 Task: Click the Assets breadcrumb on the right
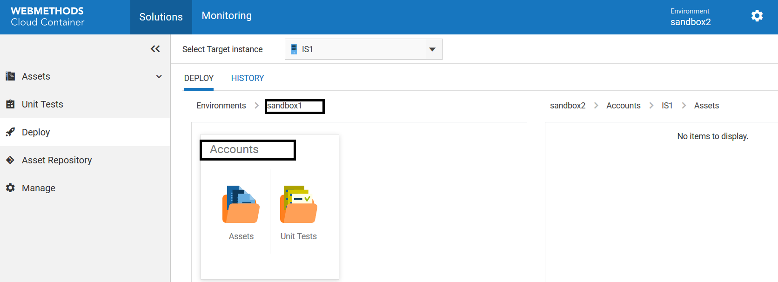706,106
